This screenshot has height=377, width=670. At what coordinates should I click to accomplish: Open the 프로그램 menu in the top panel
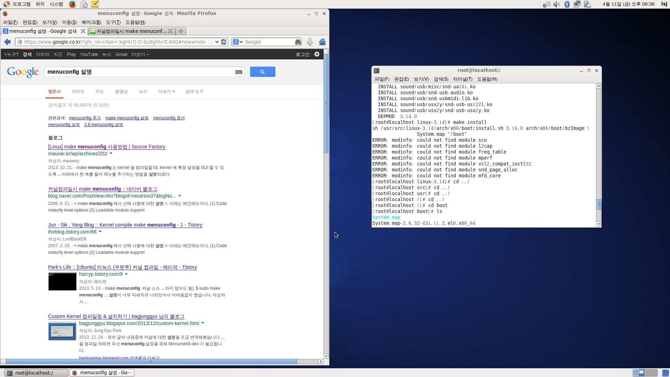pyautogui.click(x=22, y=4)
